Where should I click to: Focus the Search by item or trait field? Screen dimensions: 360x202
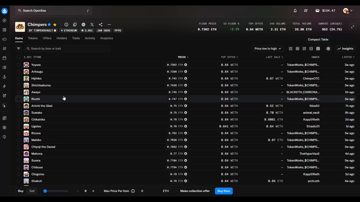(67, 48)
